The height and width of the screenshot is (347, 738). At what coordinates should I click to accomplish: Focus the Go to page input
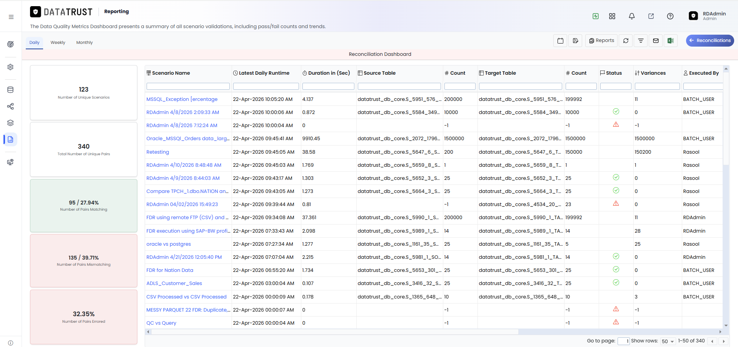pos(623,341)
